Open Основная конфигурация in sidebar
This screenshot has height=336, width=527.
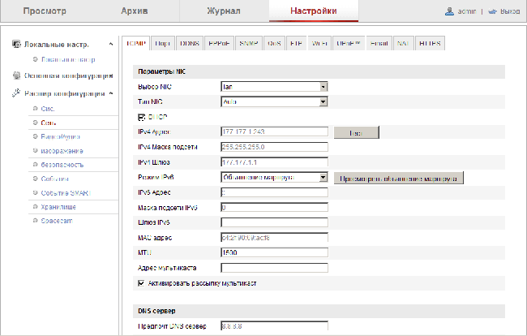(x=69, y=75)
